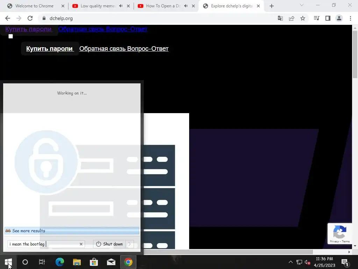Switch to the How To Open a D tab

coord(163,6)
